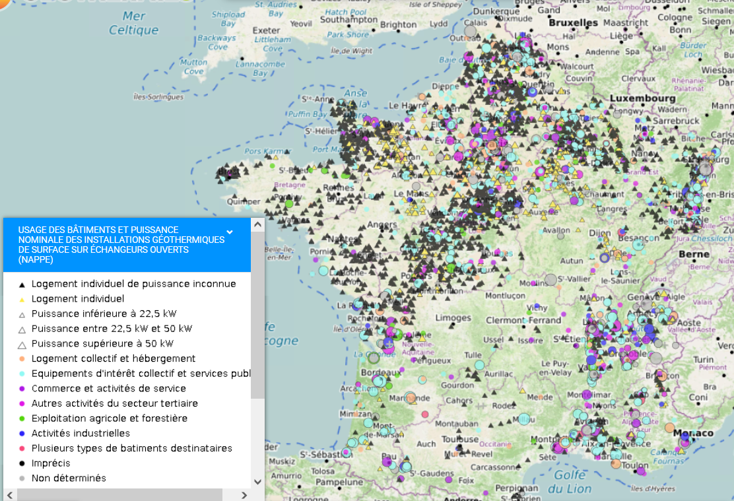
Task: Click the grey dot for Non déterminés
Action: click(22, 479)
